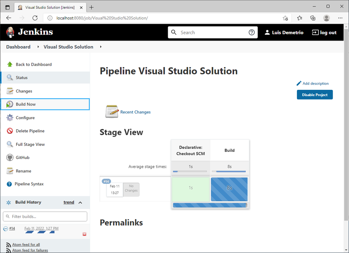Viewport: 349px width, 253px height.
Task: Open Atom feed for all link
Action: tap(26, 245)
